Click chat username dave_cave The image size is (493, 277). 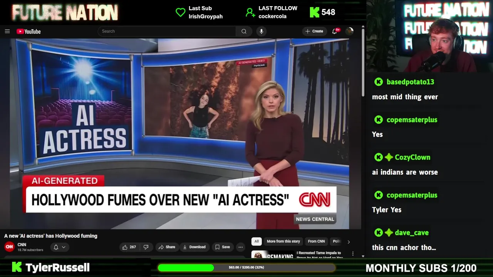412,233
